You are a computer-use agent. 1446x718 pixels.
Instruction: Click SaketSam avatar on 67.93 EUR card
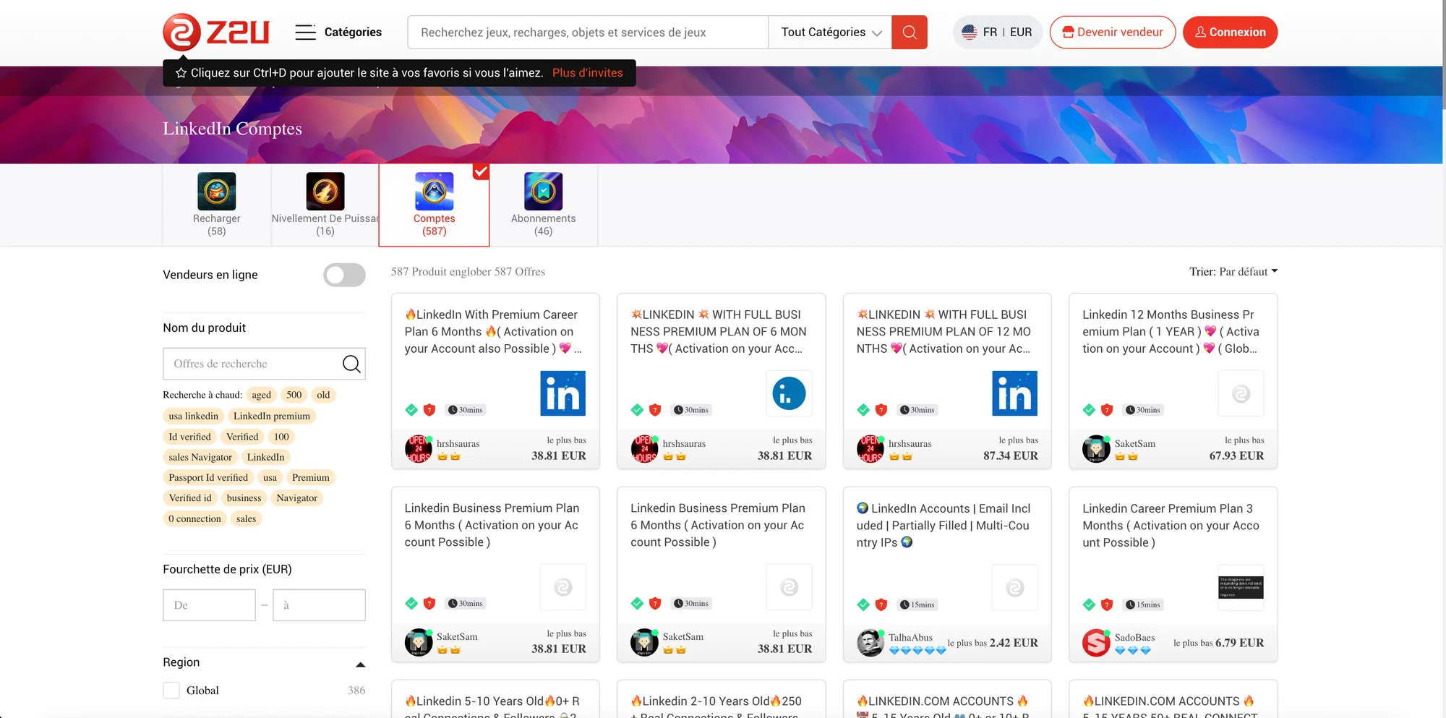[x=1096, y=448]
